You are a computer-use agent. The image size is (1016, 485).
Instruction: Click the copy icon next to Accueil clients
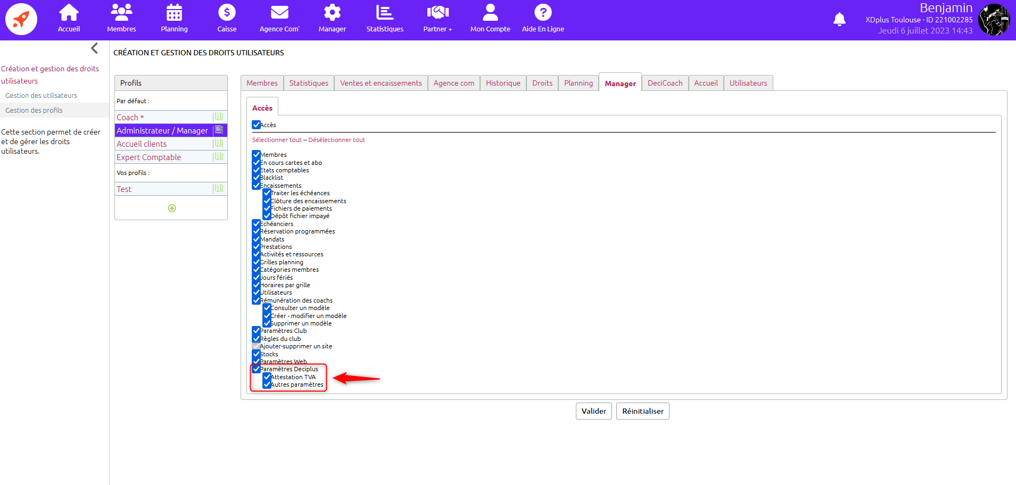click(219, 144)
